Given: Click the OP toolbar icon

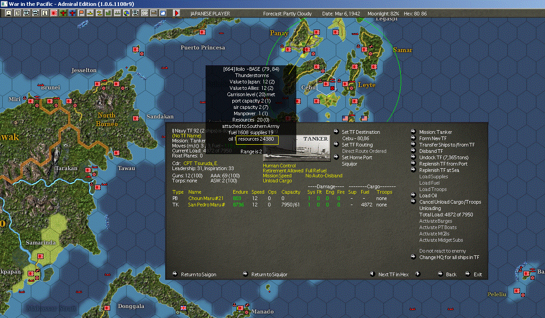Looking at the screenshot, I should (x=144, y=13).
